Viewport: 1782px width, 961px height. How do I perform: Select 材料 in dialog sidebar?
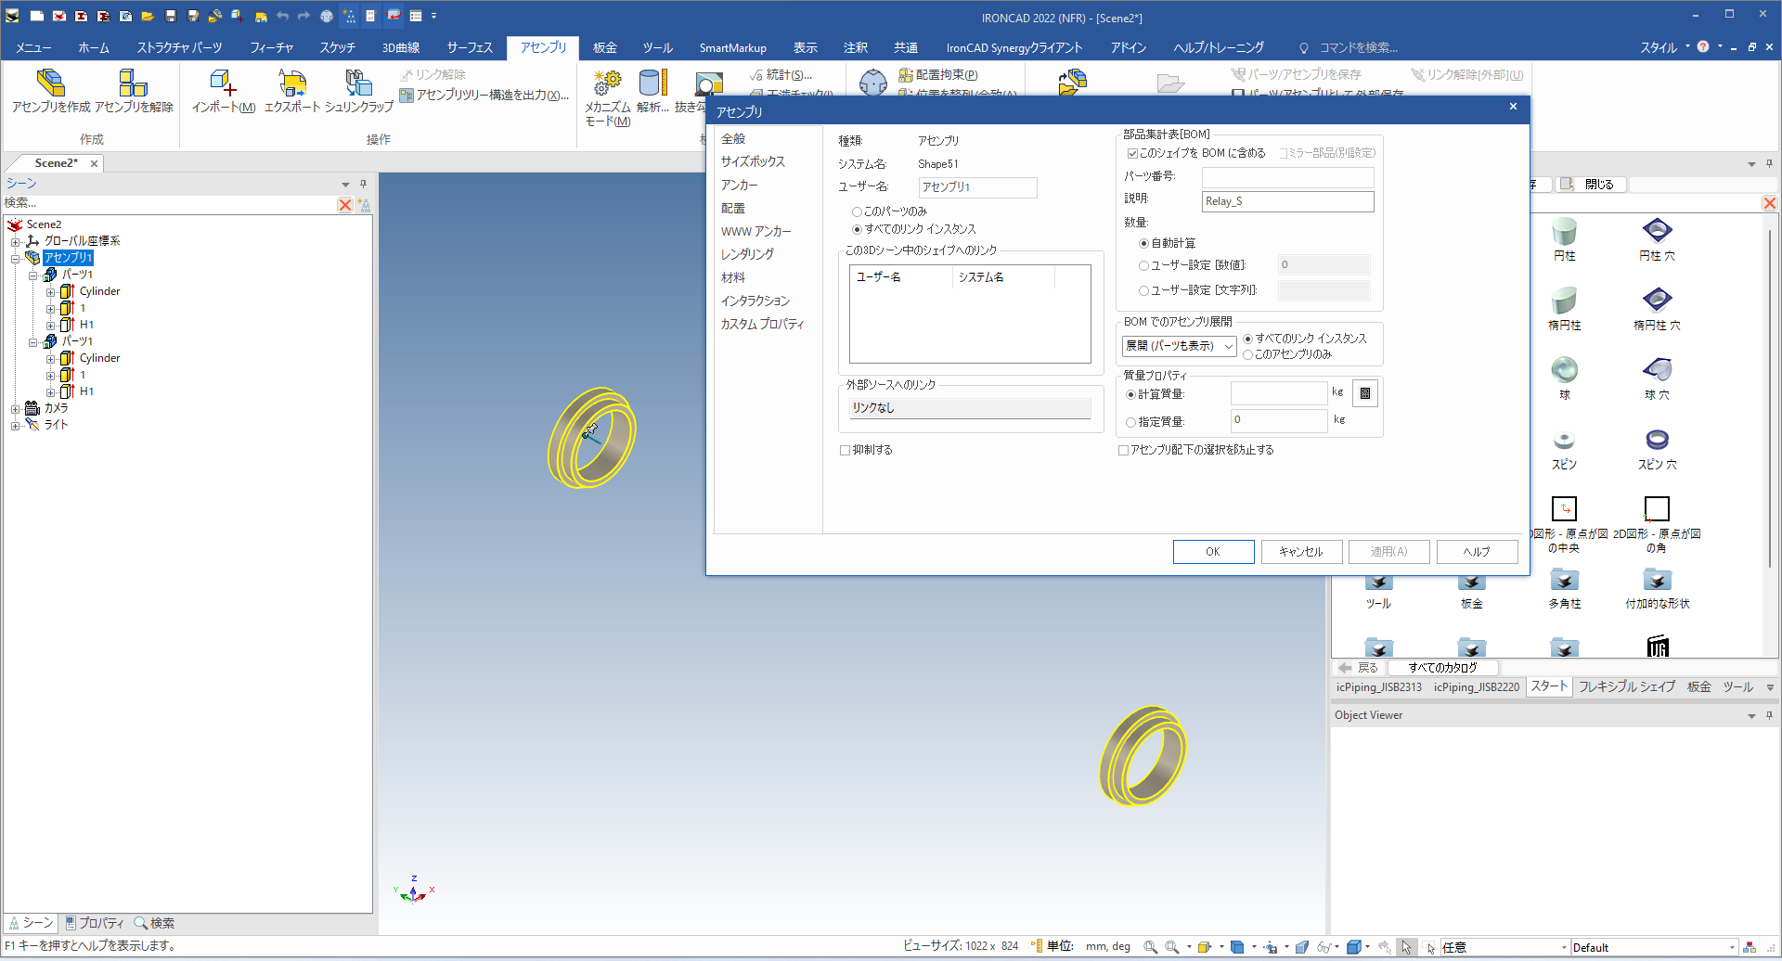click(733, 277)
